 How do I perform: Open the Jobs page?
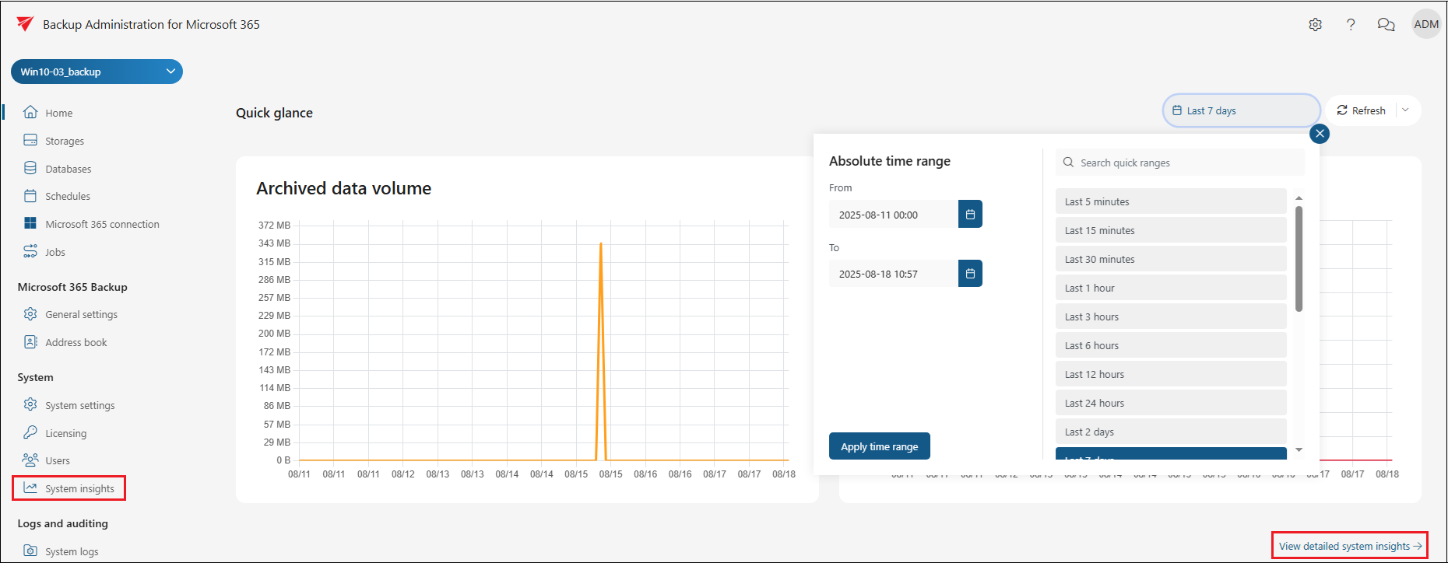point(54,252)
